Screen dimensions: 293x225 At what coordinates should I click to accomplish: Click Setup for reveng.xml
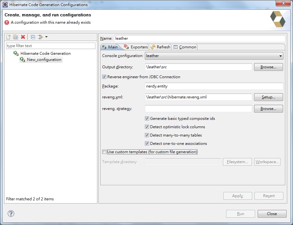point(268,97)
